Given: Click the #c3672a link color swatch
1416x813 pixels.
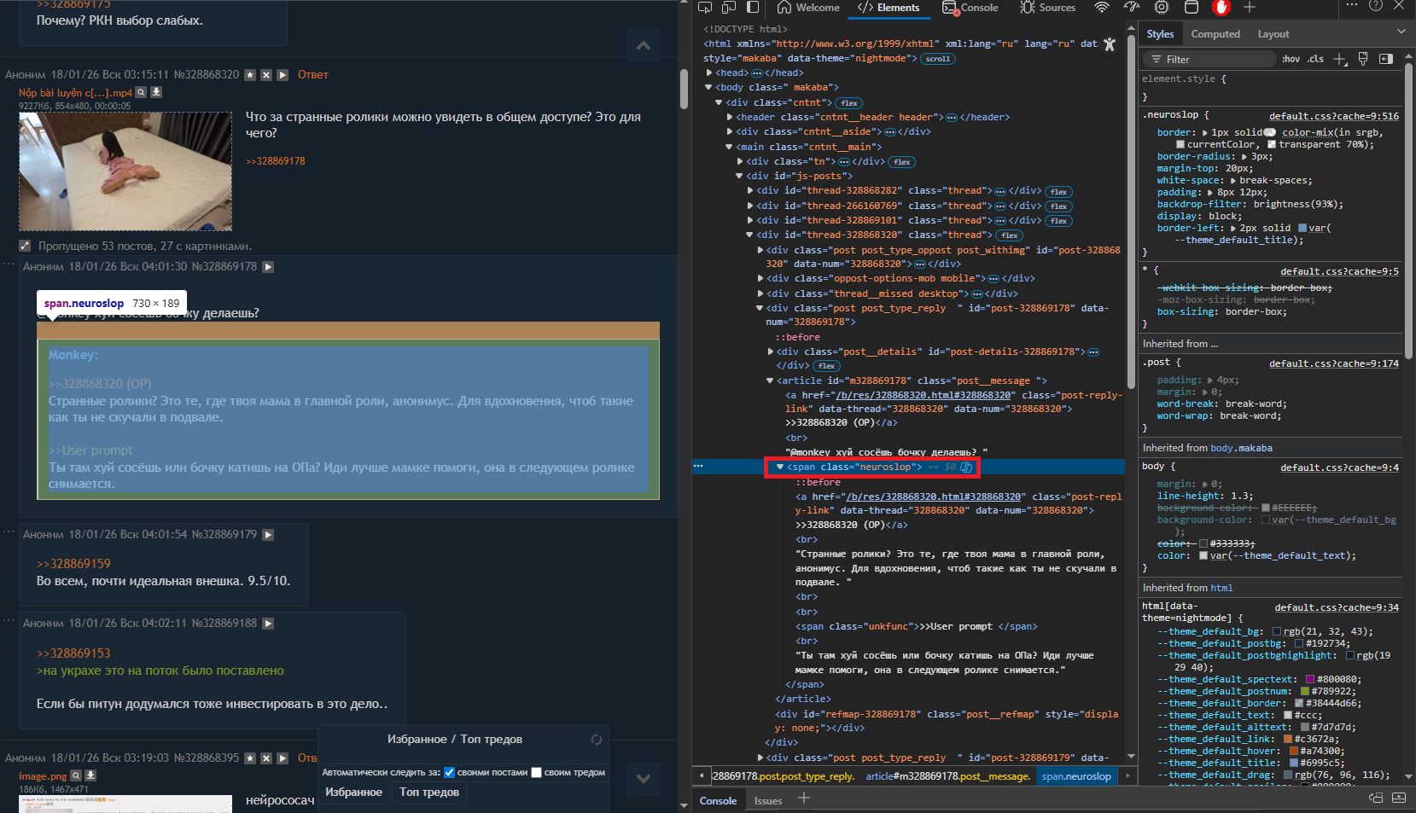Looking at the screenshot, I should coord(1288,739).
